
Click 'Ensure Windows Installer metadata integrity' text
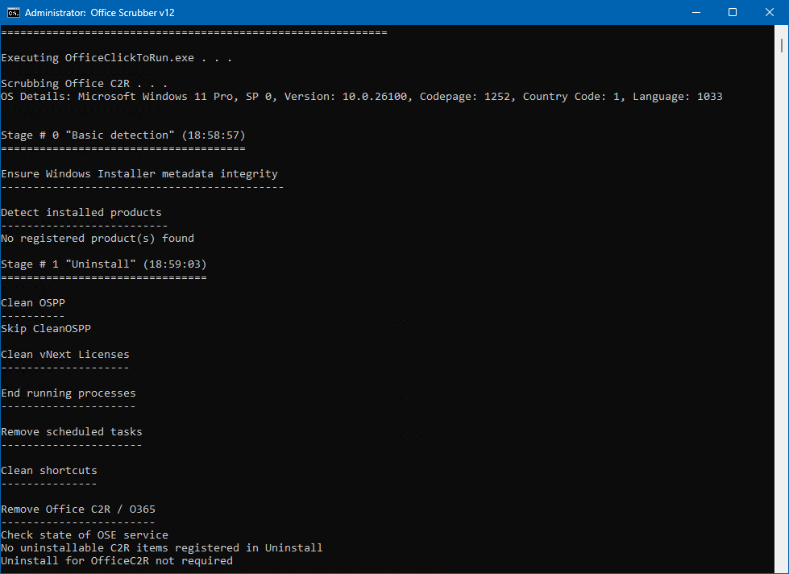[139, 174]
